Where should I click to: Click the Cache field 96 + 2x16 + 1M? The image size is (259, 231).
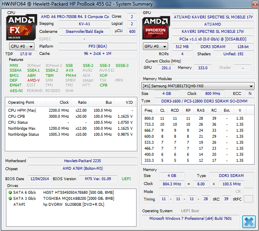click(x=98, y=54)
